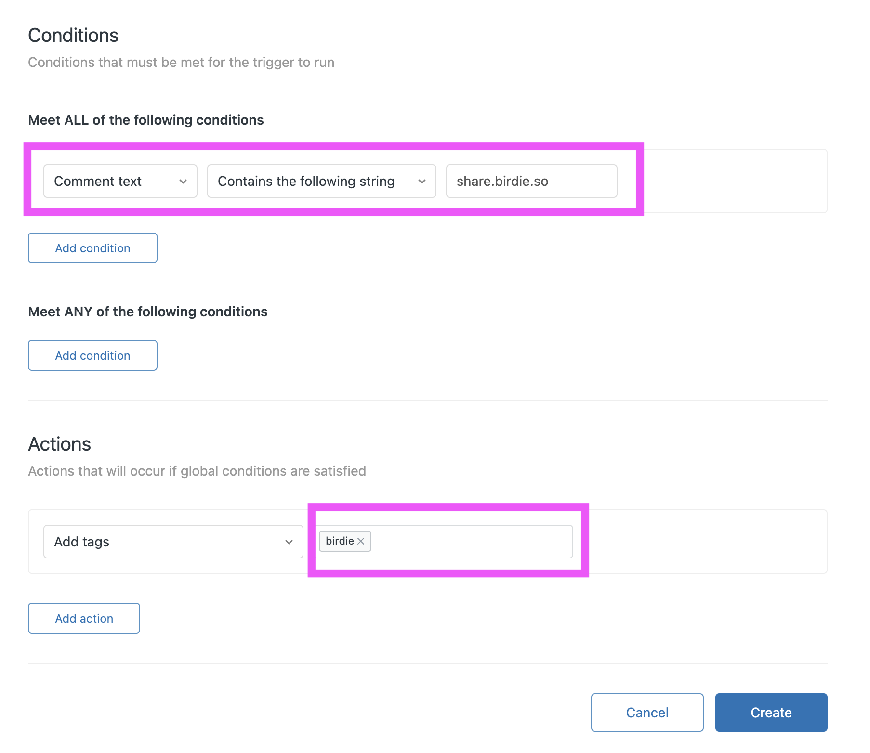Viewport: 870px width, 753px height.
Task: Select the birdie tag chip
Action: (339, 541)
